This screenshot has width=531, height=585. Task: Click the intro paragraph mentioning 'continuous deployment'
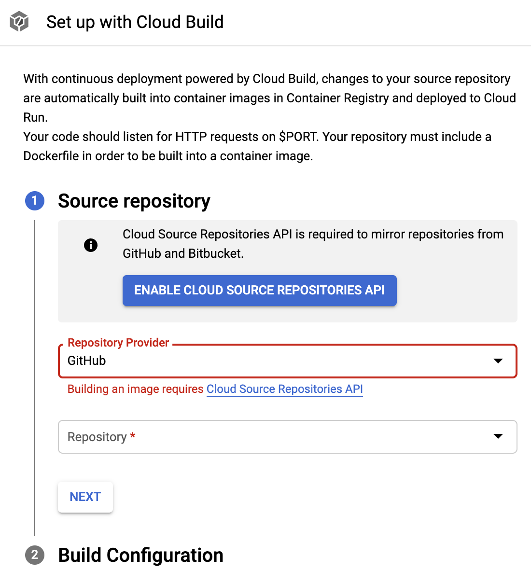pyautogui.click(x=269, y=98)
